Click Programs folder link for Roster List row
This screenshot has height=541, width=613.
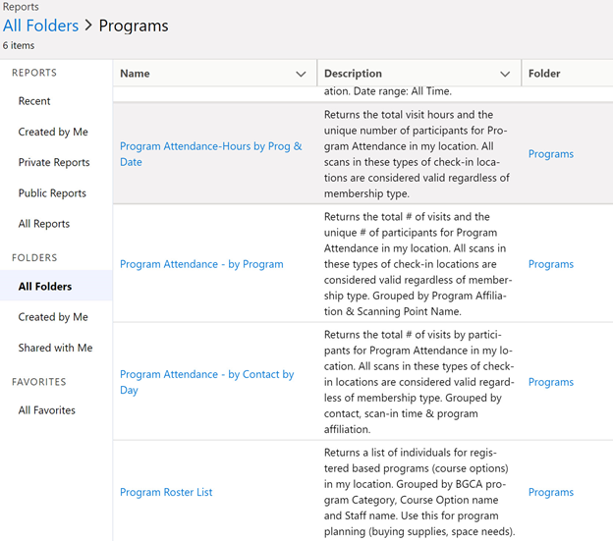(x=550, y=492)
